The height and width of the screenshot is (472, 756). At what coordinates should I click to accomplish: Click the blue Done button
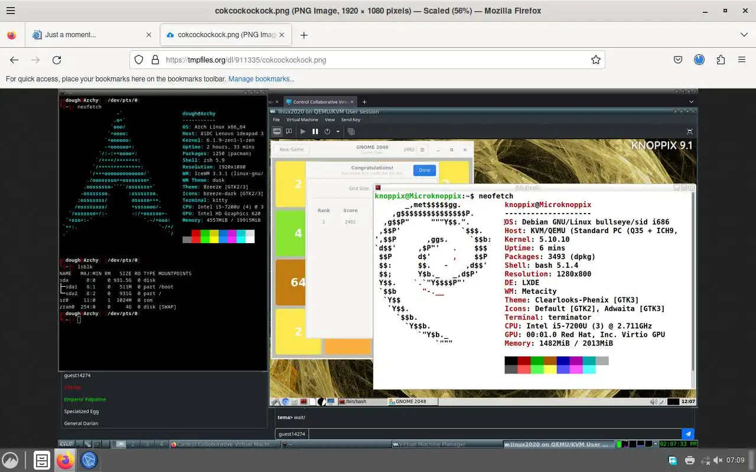pyautogui.click(x=425, y=170)
